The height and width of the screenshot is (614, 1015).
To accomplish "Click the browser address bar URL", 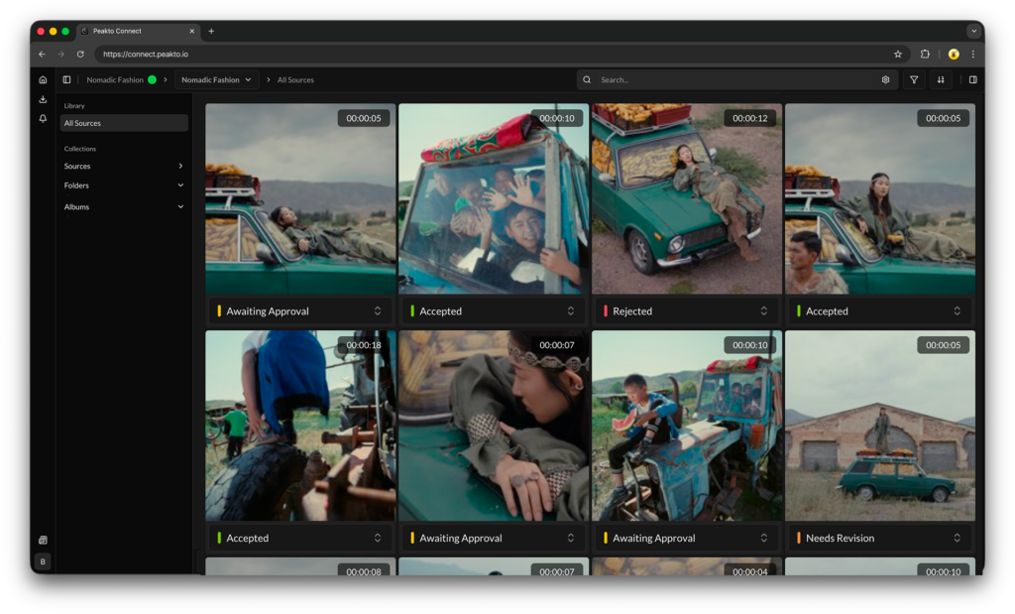I will pyautogui.click(x=146, y=55).
